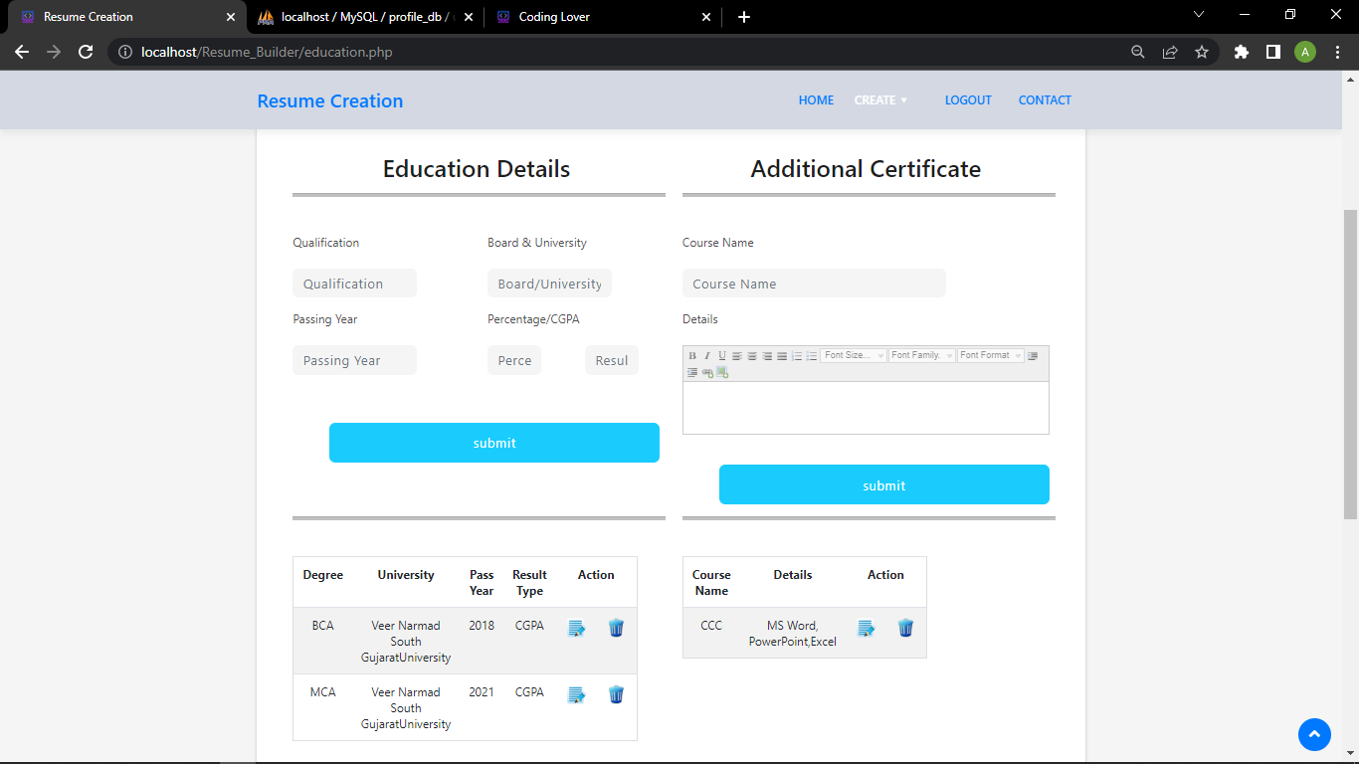Screen dimensions: 1359x764
Task: Open Font Format dropdown
Action: [x=991, y=356]
